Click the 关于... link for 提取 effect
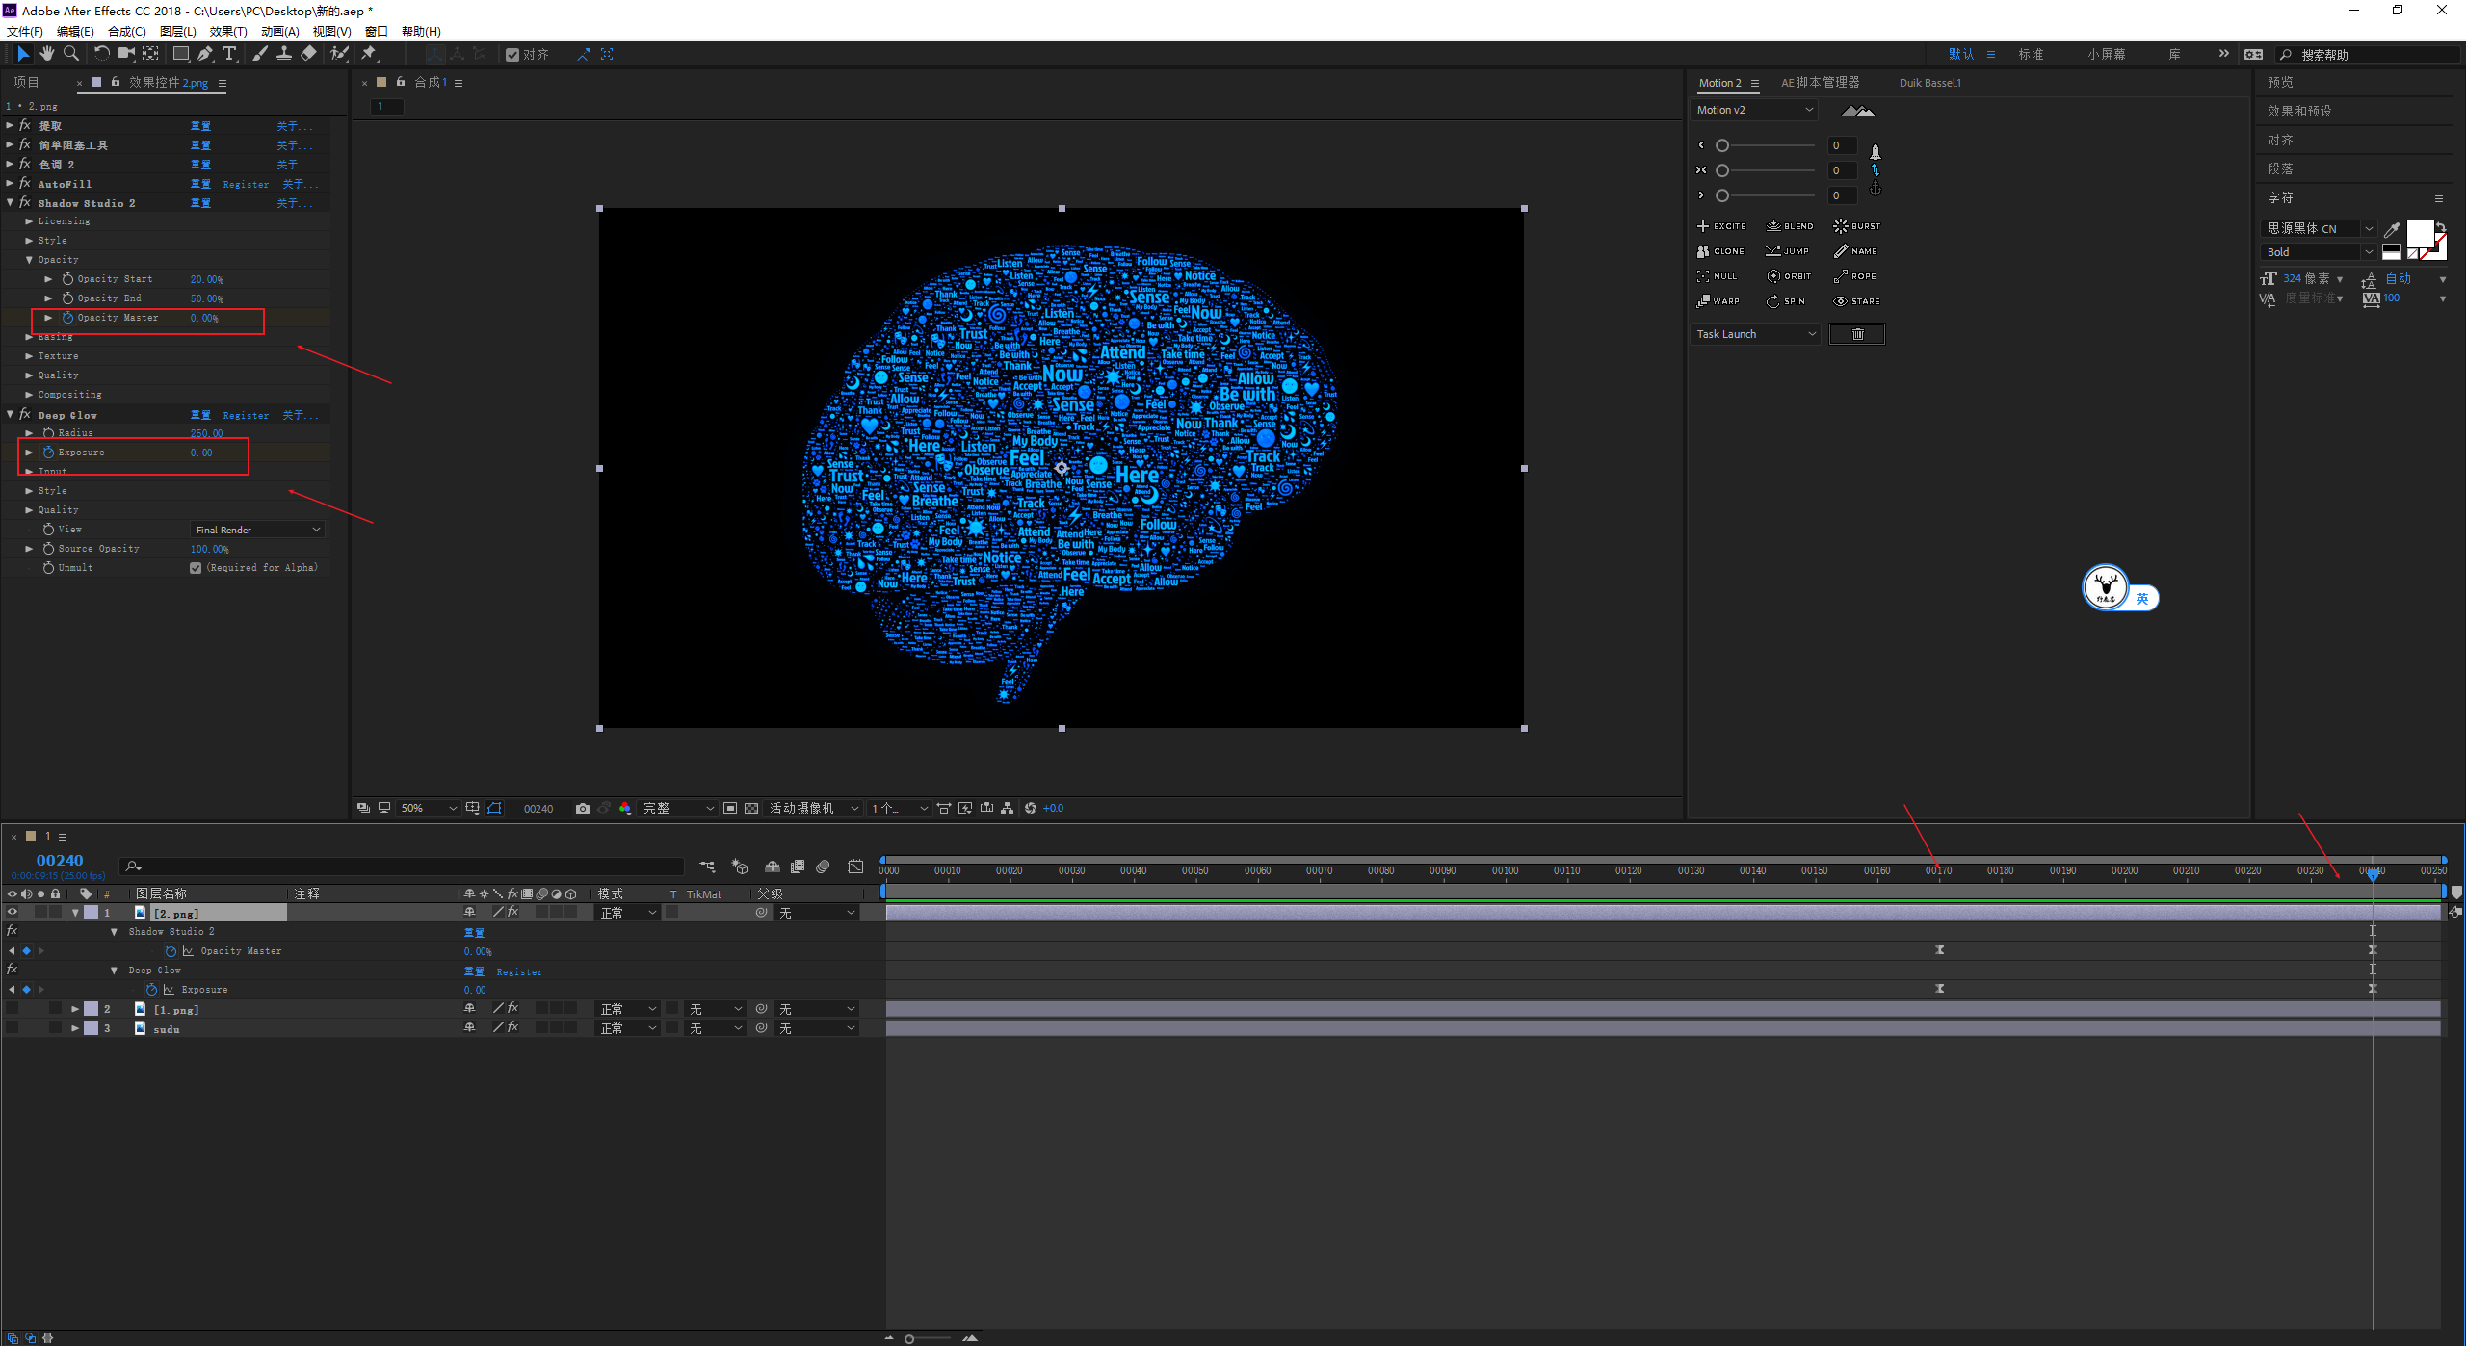Image resolution: width=2466 pixels, height=1346 pixels. point(295,126)
